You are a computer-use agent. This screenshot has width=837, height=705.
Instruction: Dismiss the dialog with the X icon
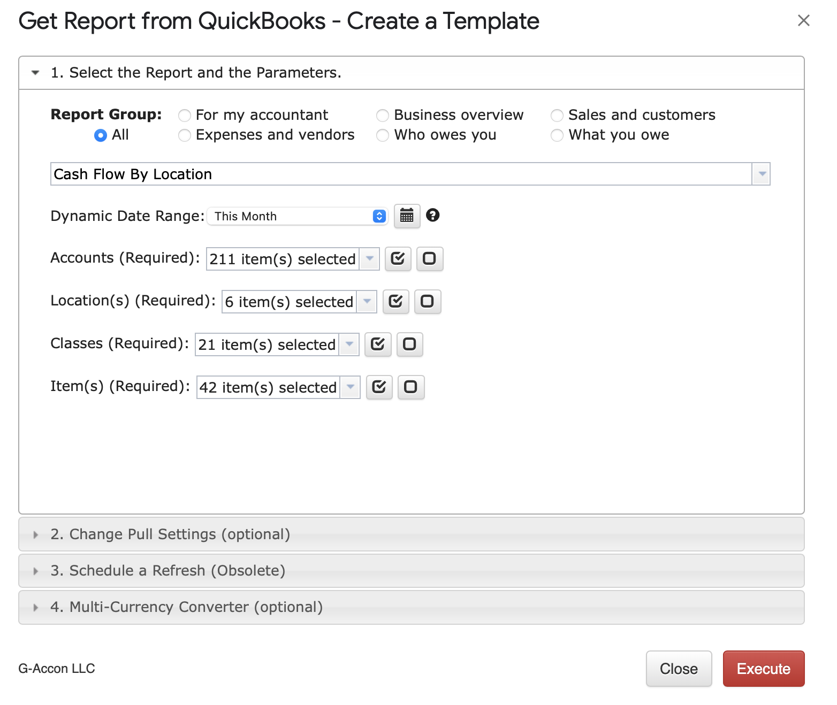(x=803, y=21)
